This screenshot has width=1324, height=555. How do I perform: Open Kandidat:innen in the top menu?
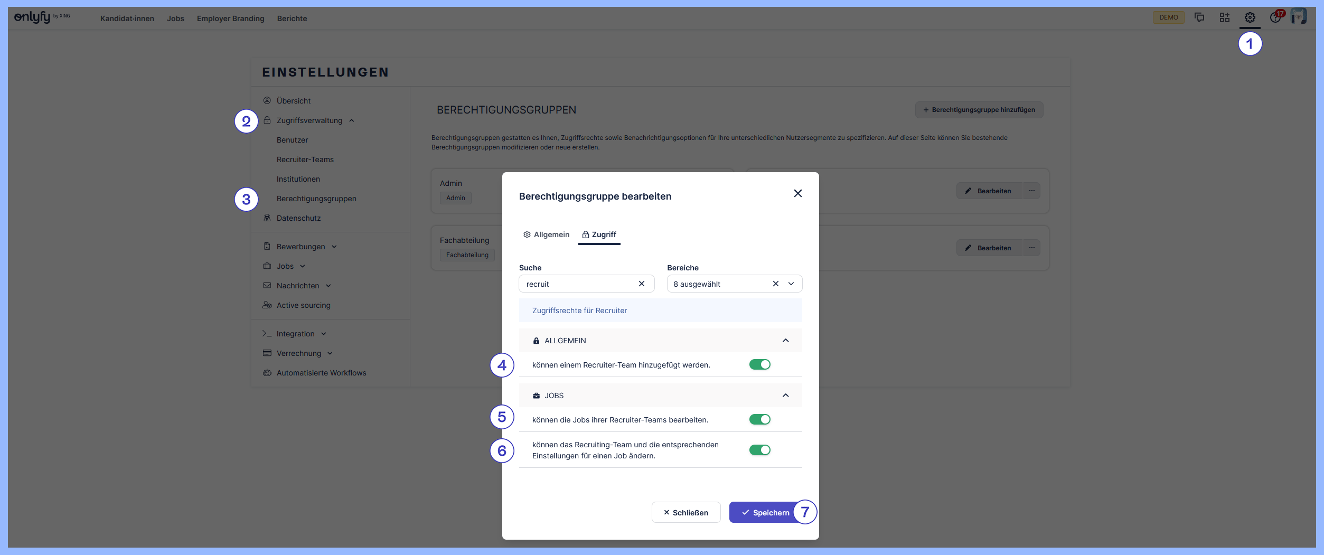(127, 18)
